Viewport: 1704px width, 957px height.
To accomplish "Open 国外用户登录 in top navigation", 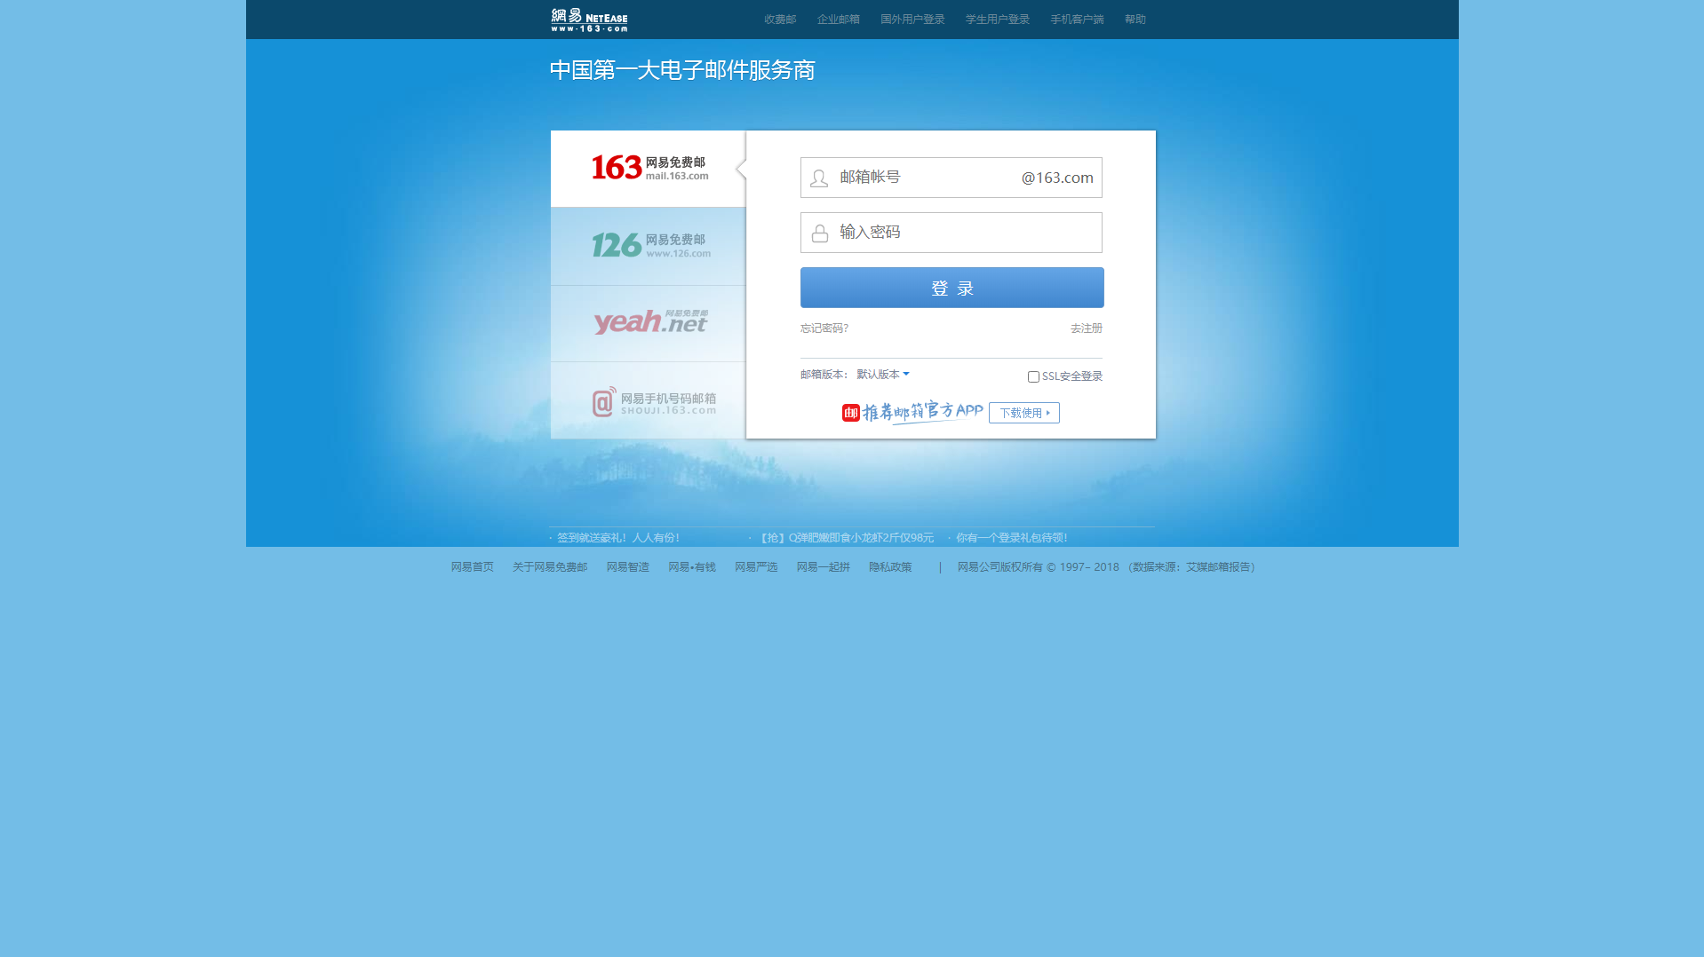I will [x=912, y=20].
